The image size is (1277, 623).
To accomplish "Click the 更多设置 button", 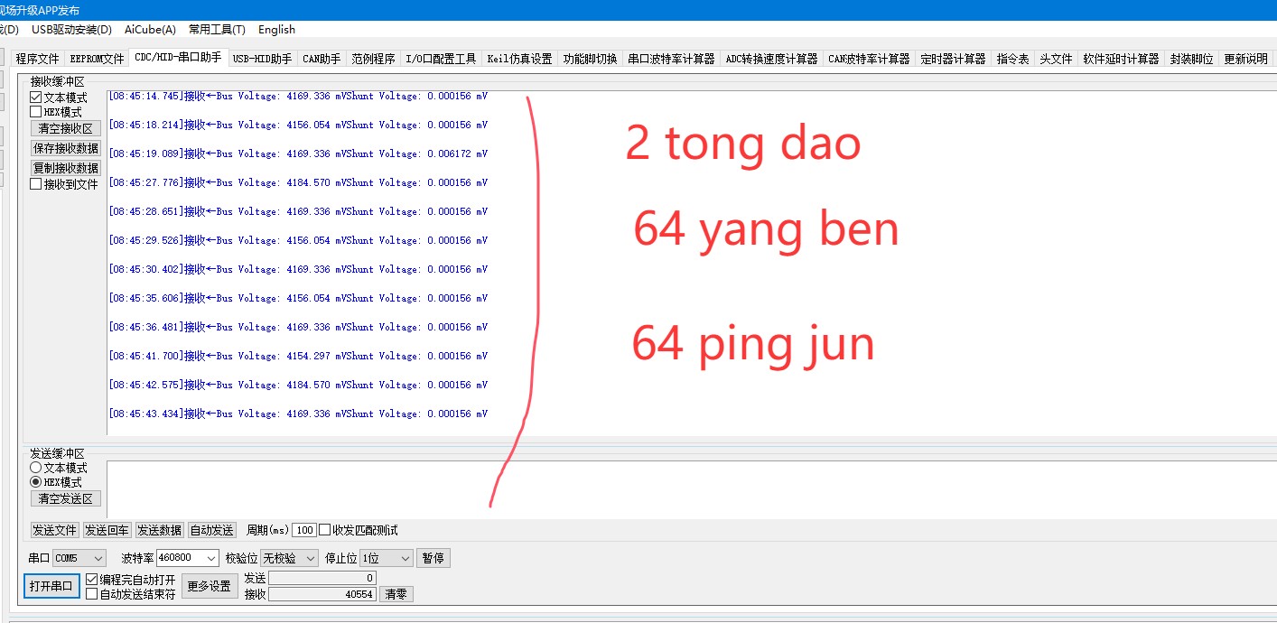I will point(209,586).
